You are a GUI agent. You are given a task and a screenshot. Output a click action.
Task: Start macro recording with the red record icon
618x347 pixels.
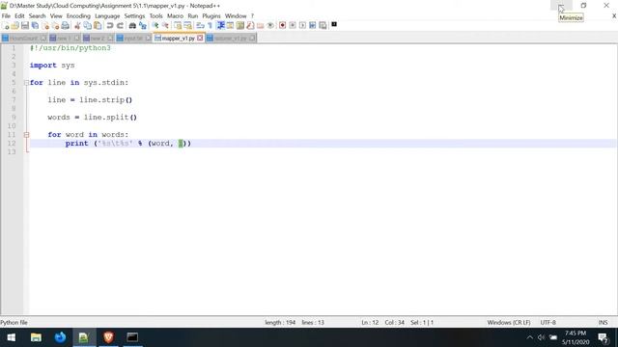point(282,26)
